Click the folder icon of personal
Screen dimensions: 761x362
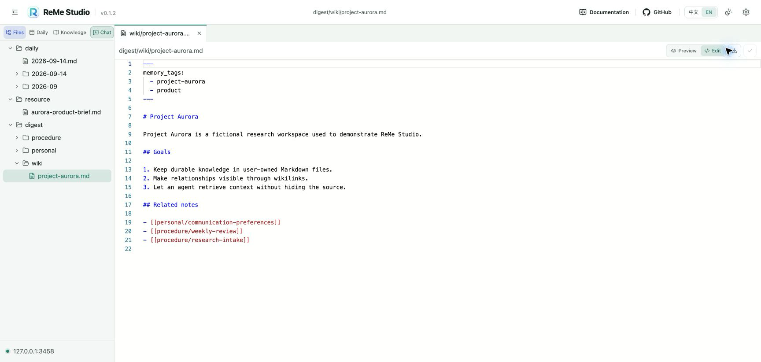click(26, 150)
